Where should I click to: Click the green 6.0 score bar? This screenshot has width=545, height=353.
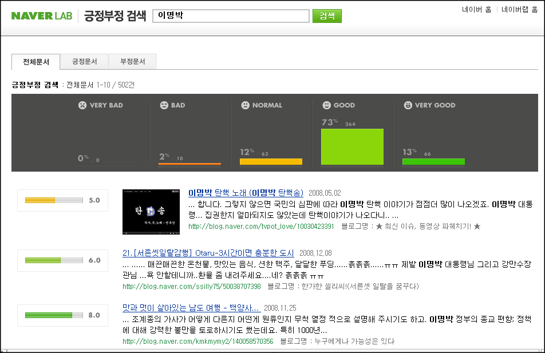[x=54, y=260]
